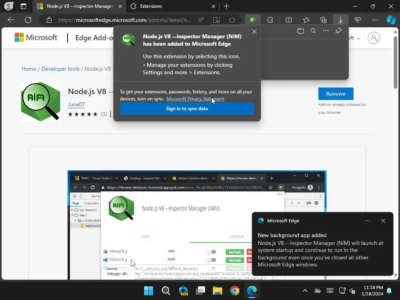Click Sign in to sync data button
Viewport: 400px width, 300px height.
pos(187,109)
